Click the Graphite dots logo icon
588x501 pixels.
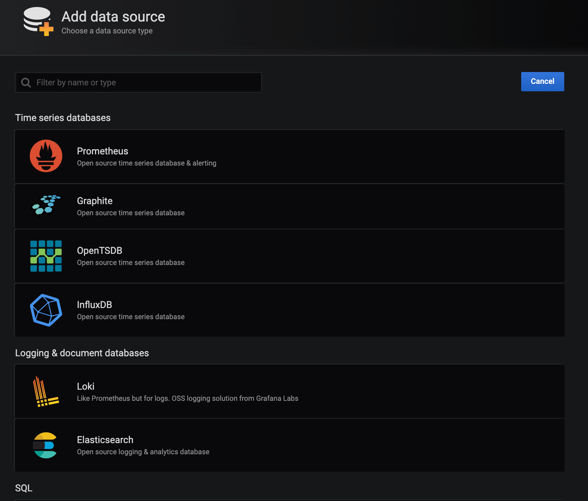(46, 205)
